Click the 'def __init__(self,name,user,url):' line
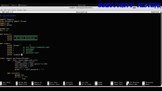The height and width of the screenshot is (91, 162). tap(23, 60)
